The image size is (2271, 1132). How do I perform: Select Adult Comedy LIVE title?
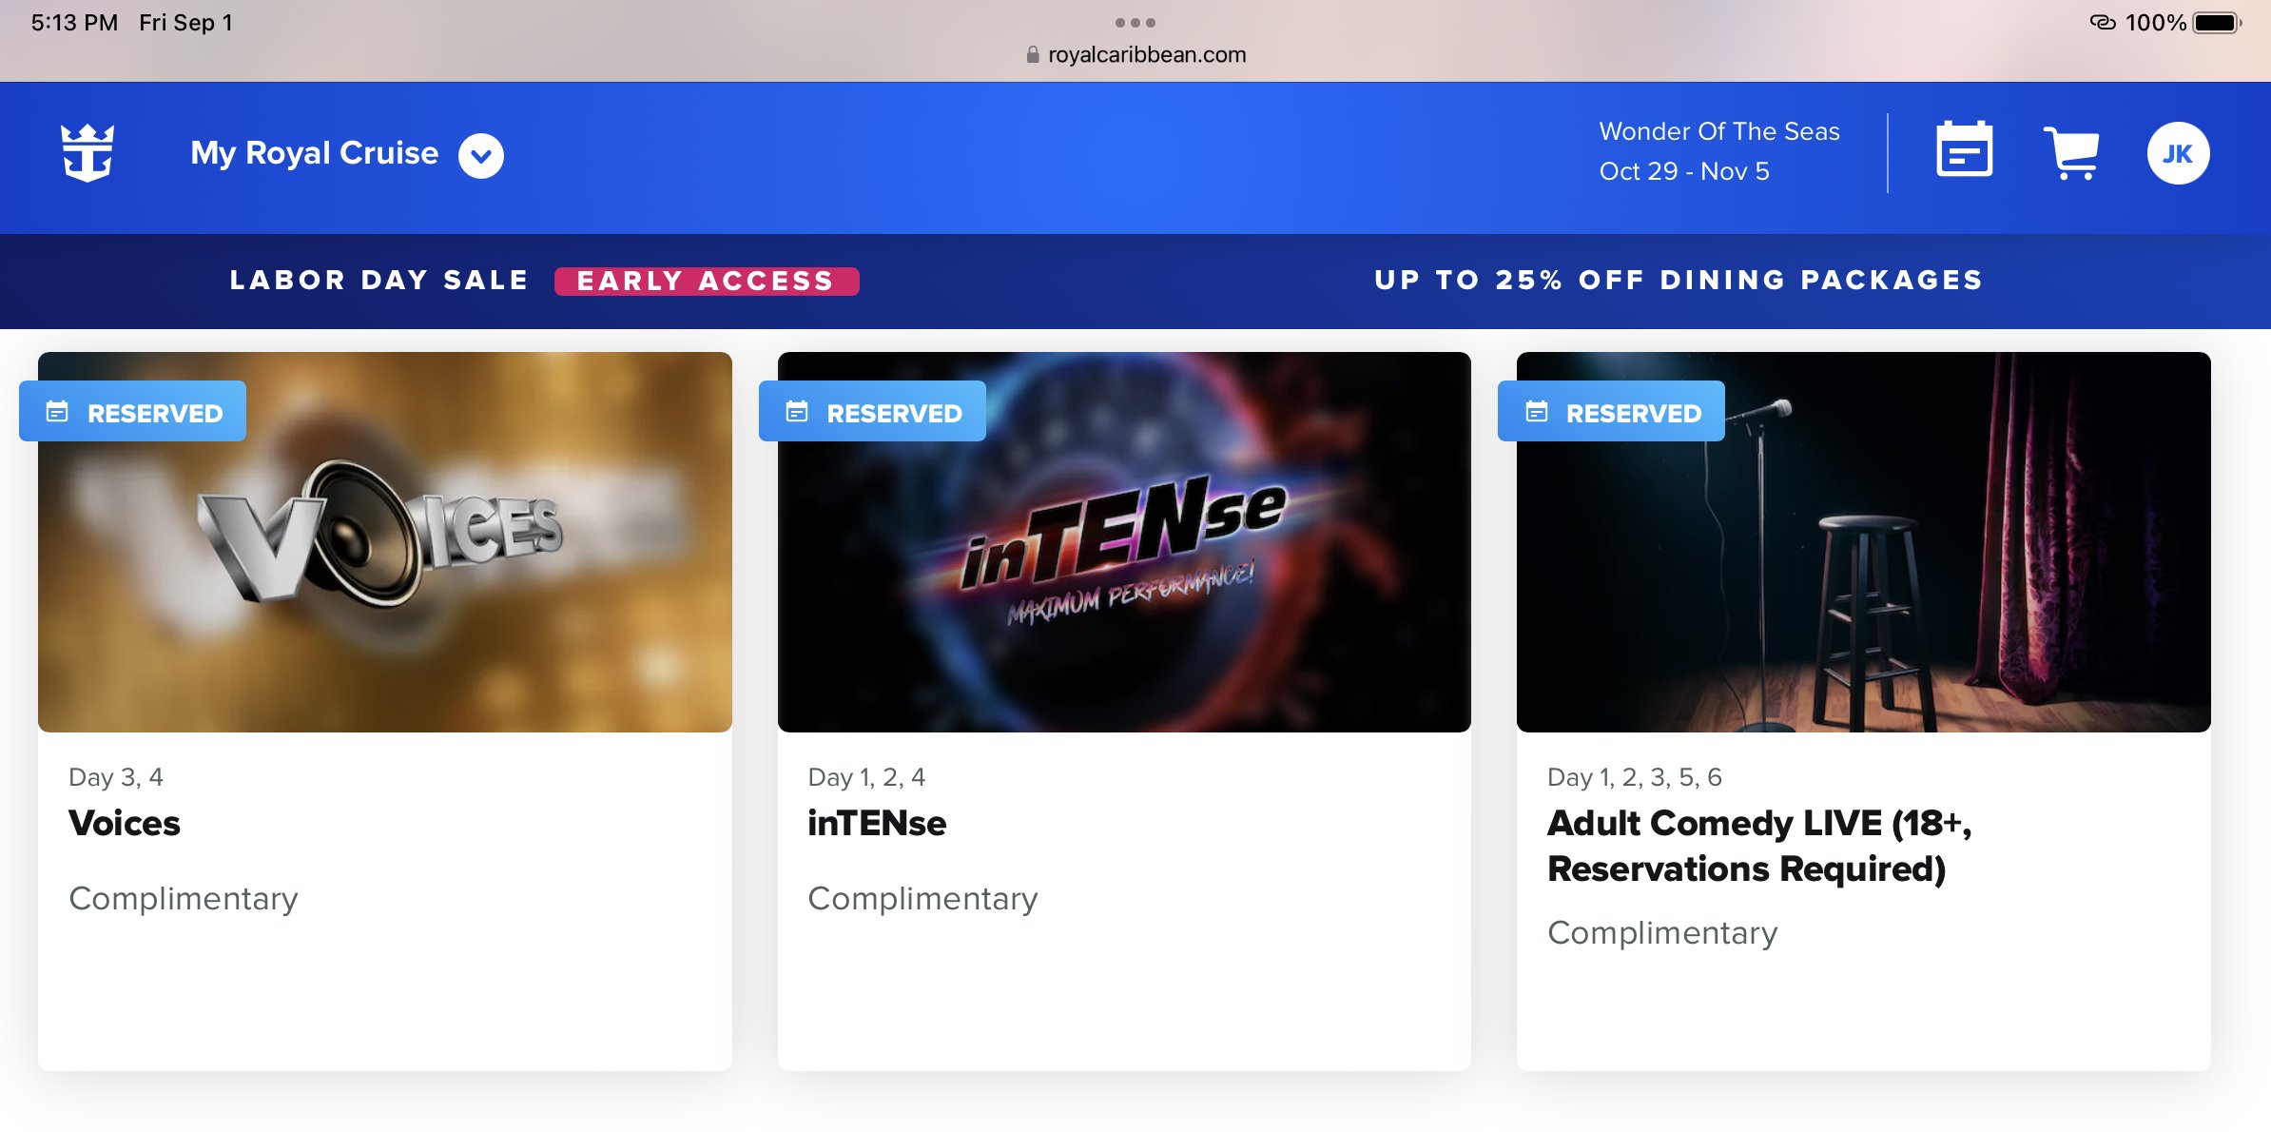point(1758,846)
